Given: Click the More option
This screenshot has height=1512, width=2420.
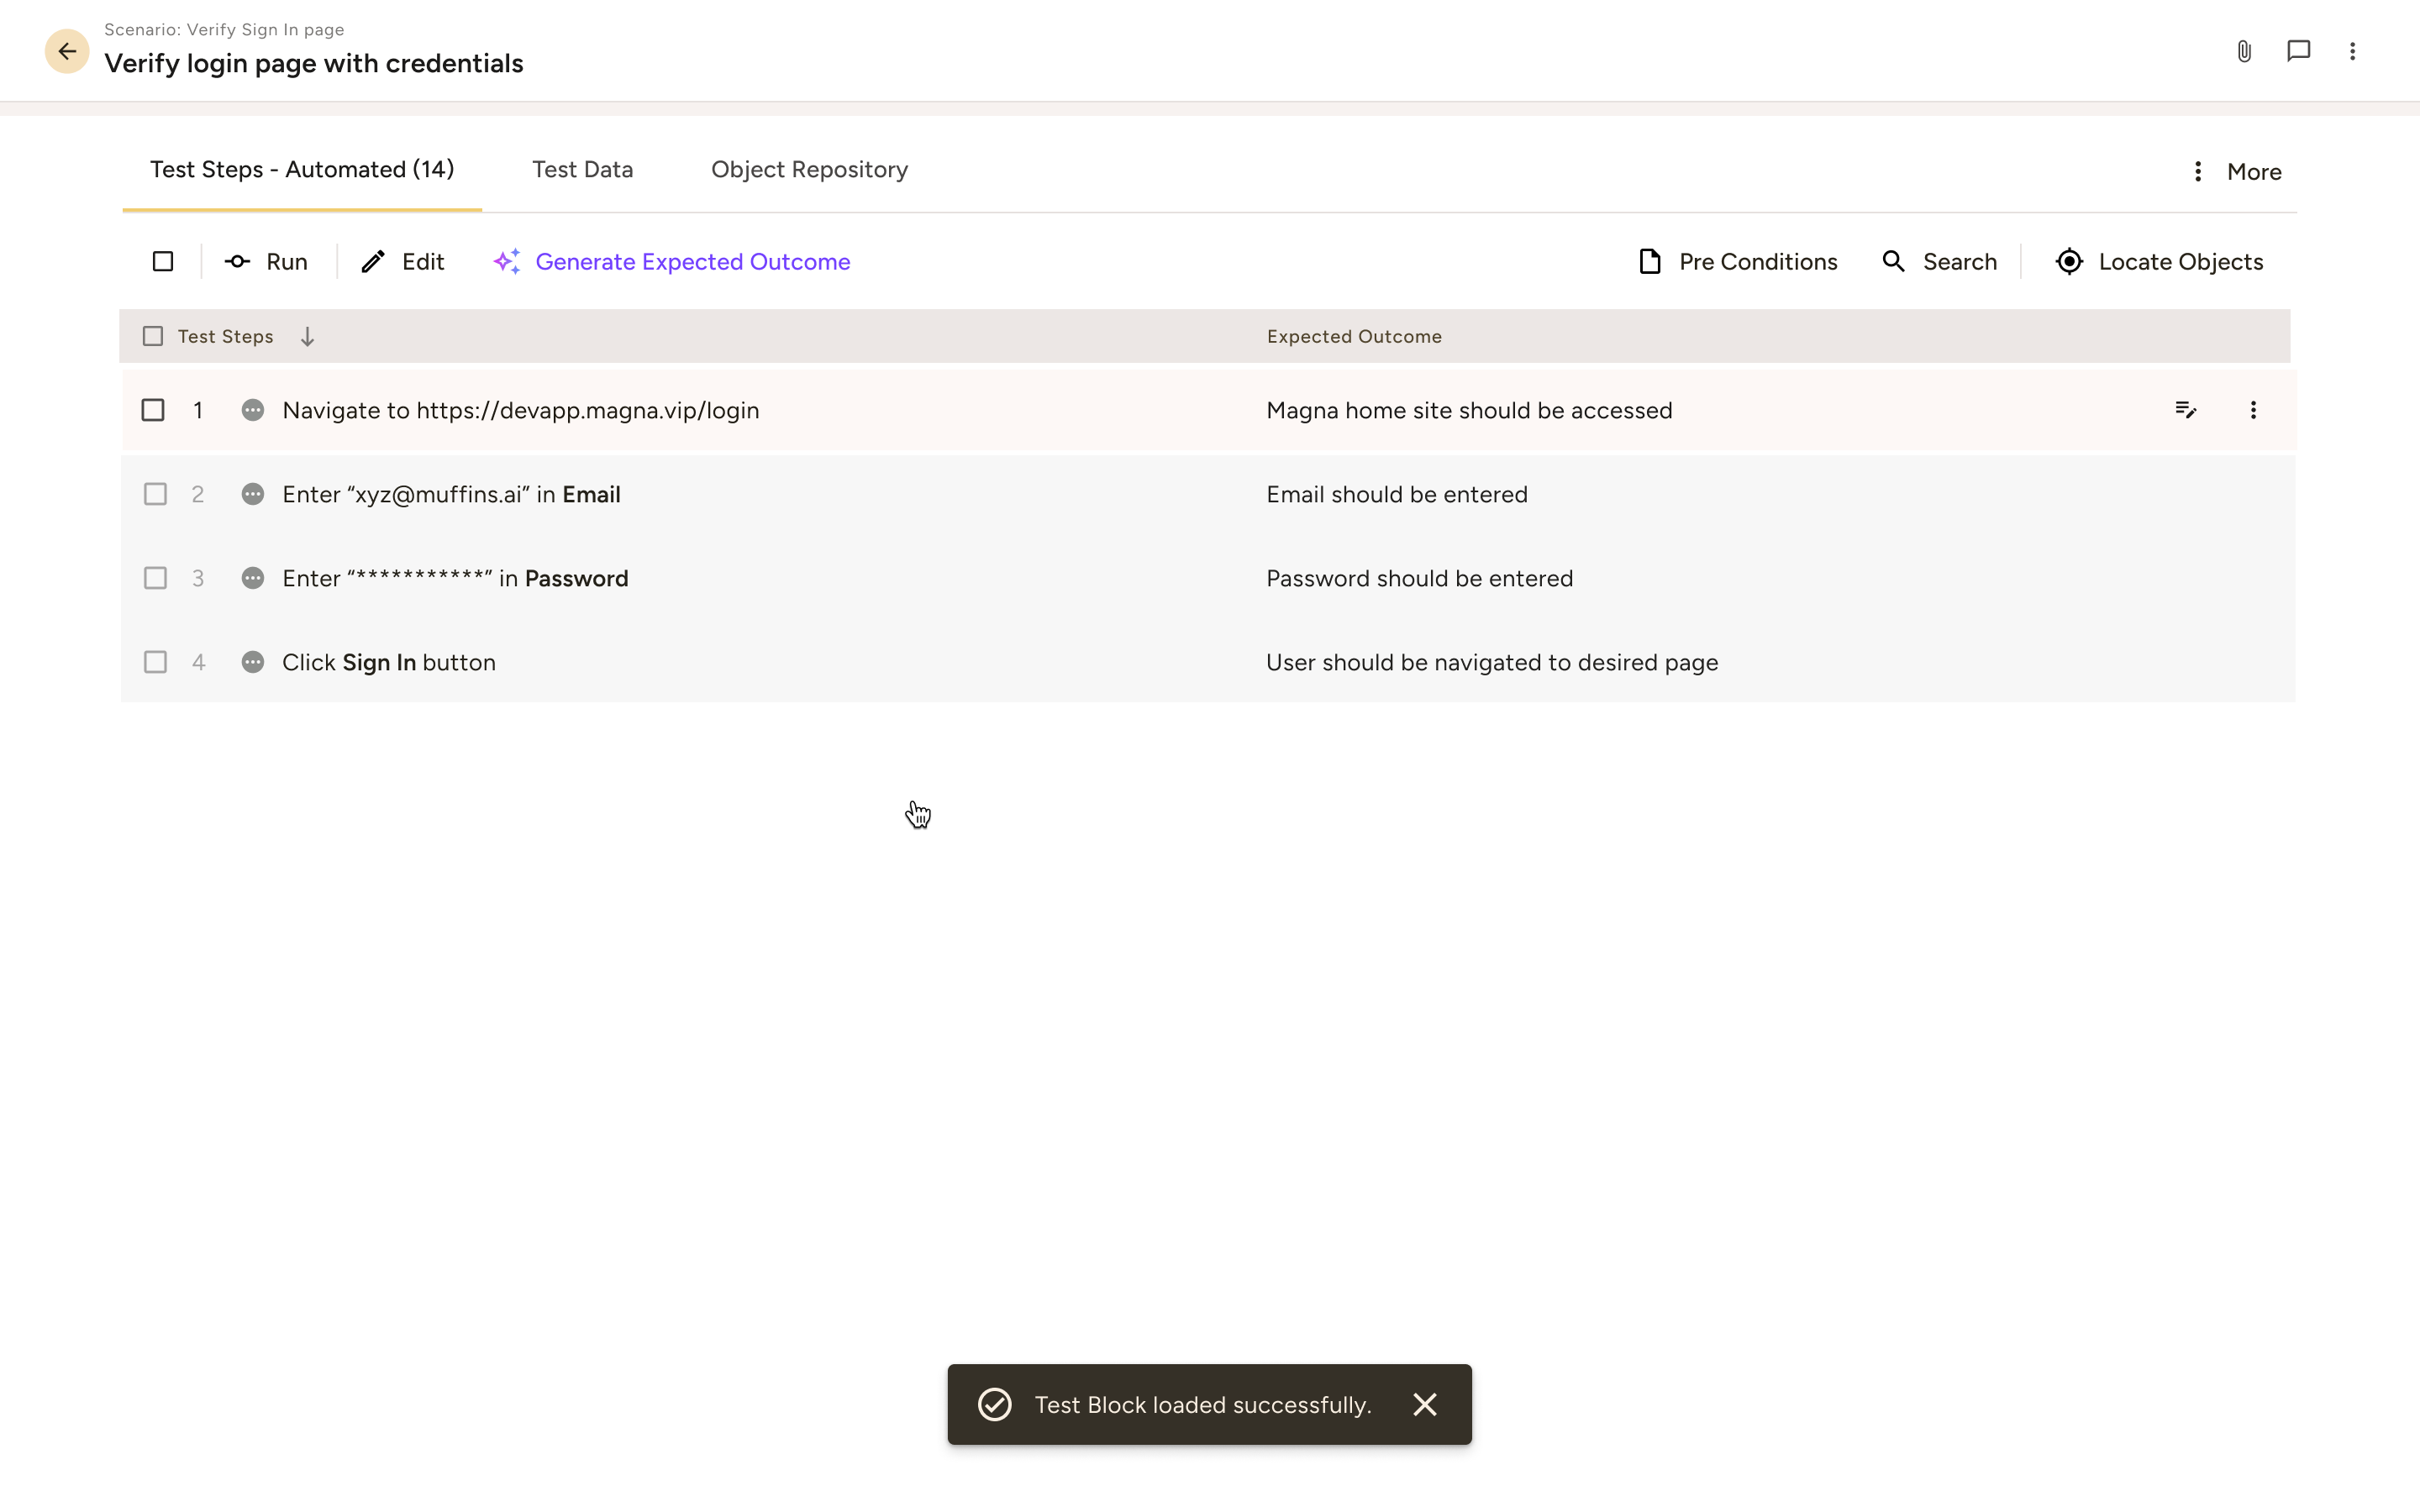Looking at the screenshot, I should coord(2254,171).
